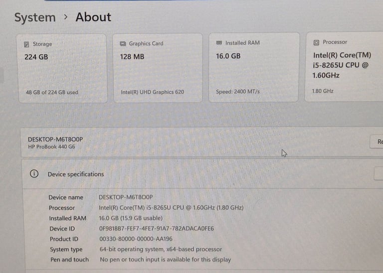Click the Installed RAM label in specifications
Viewport: 383px width, 273px height.
[68, 218]
